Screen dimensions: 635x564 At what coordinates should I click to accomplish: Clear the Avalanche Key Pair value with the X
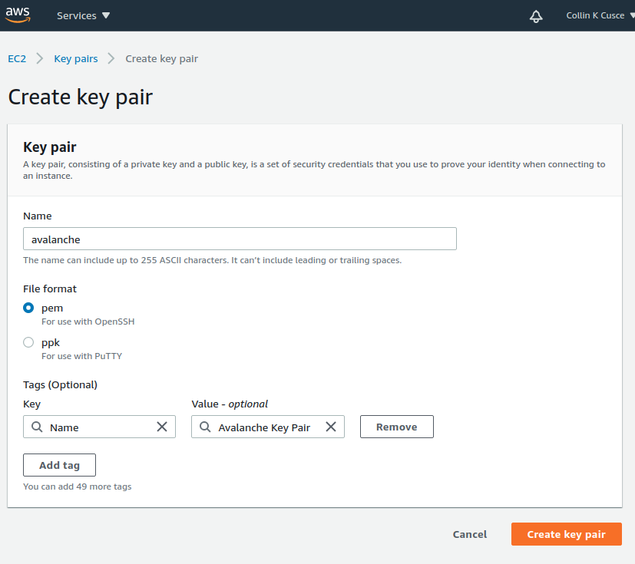pyautogui.click(x=330, y=427)
